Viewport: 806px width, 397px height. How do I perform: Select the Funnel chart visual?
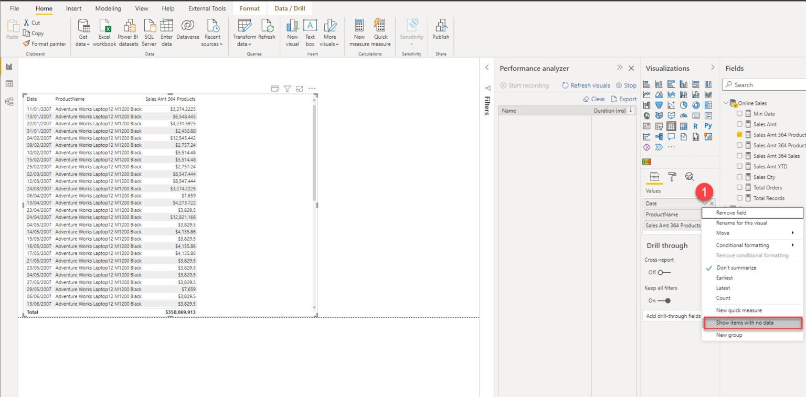pos(659,105)
